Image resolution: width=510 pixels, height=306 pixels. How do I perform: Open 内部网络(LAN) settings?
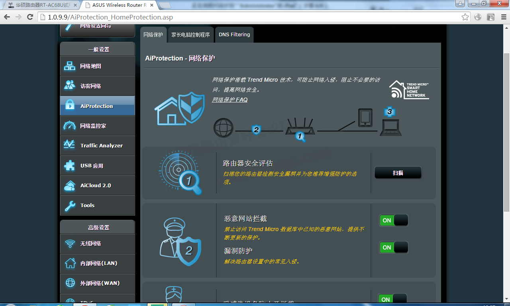[97, 264]
